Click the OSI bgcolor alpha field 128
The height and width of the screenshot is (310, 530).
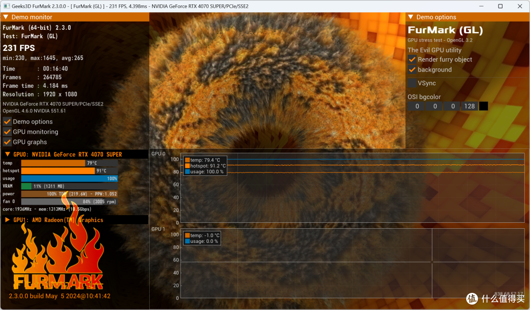tap(470, 106)
